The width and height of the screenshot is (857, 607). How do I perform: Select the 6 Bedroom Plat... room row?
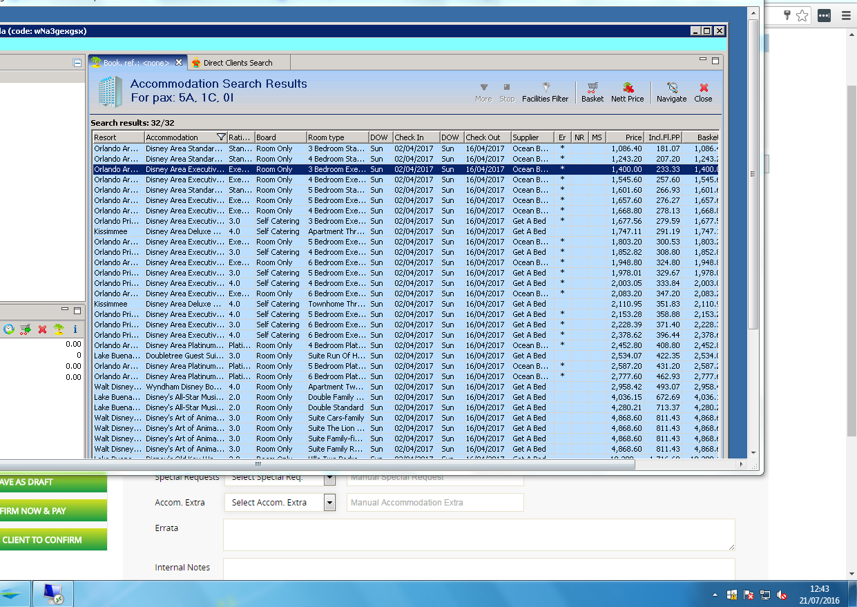pos(406,376)
